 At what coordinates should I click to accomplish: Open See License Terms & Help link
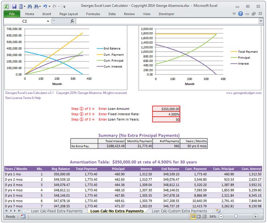23,98
